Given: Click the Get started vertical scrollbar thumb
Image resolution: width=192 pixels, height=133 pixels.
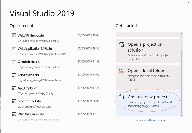Looking at the screenshot, I should [x=181, y=82].
